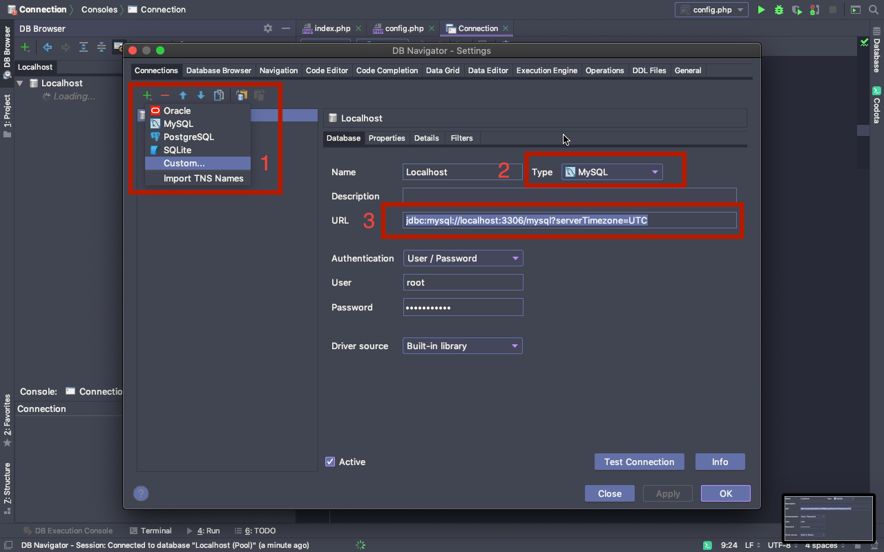The height and width of the screenshot is (552, 884).
Task: Select Oracle from the add connection menu
Action: click(x=198, y=110)
